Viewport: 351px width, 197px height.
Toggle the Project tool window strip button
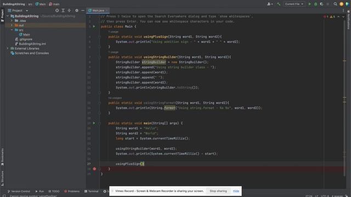pos(2,15)
